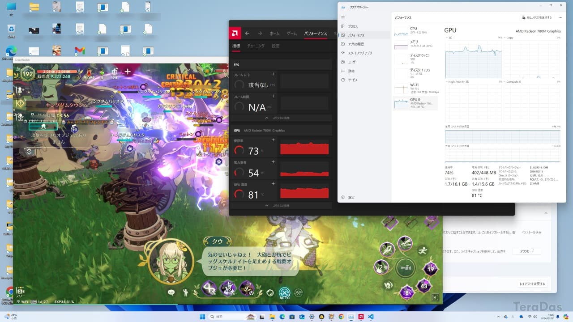Open Visual Studio Code on taskbar

click(371, 316)
